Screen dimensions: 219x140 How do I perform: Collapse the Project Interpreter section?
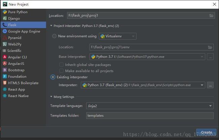51,26
